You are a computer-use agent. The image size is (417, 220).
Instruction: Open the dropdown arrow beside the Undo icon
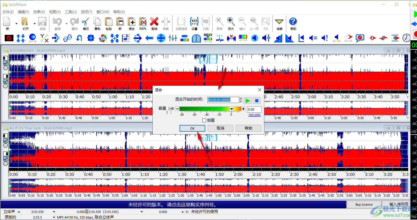66,23
